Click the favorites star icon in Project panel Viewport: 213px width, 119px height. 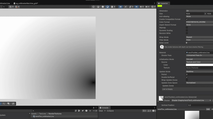tap(90, 111)
